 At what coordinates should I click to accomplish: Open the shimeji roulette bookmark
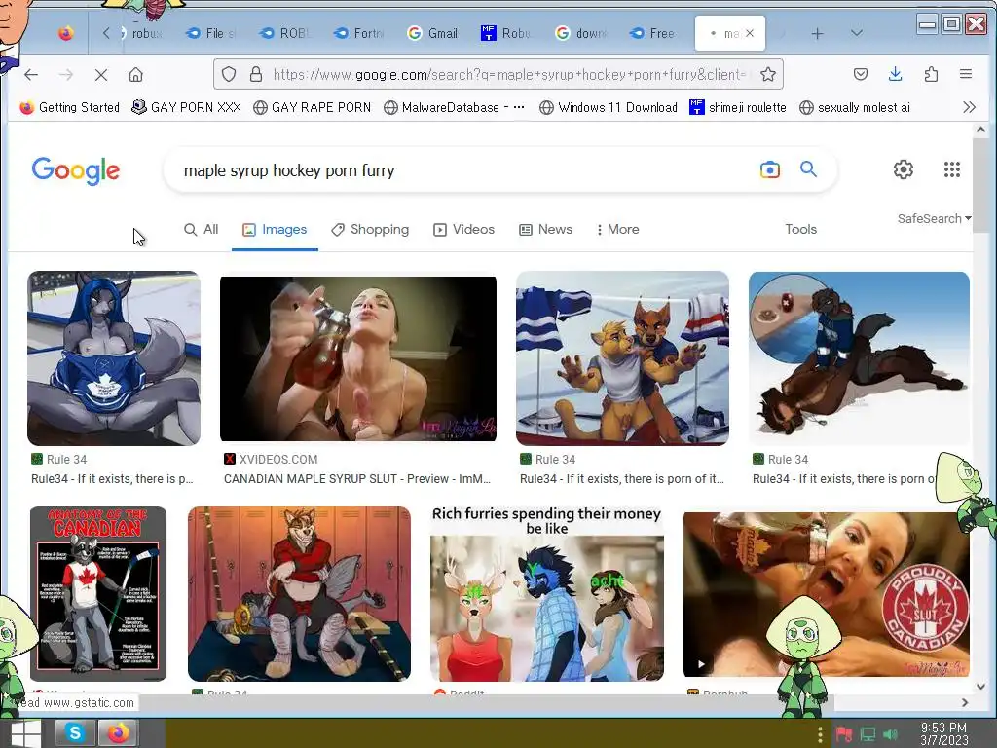738,107
